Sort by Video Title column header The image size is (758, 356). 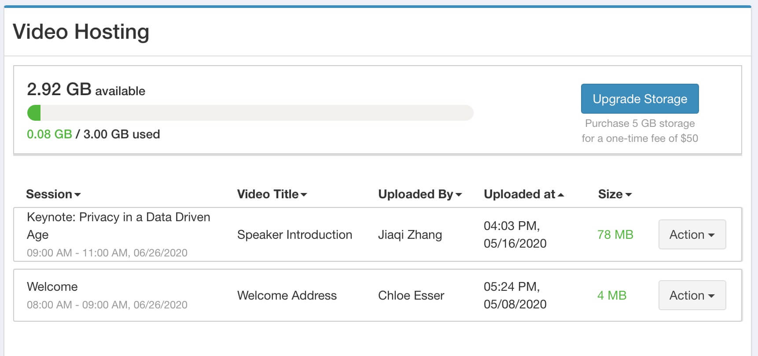coord(272,194)
